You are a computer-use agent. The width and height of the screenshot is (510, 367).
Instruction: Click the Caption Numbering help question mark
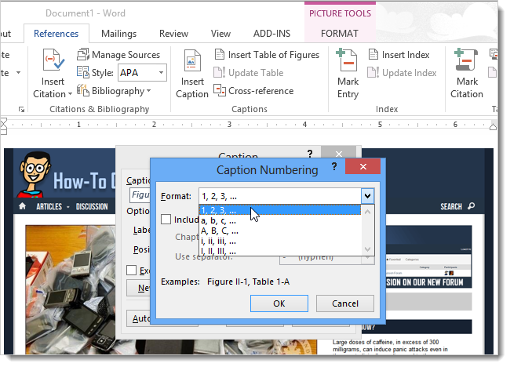click(x=334, y=167)
